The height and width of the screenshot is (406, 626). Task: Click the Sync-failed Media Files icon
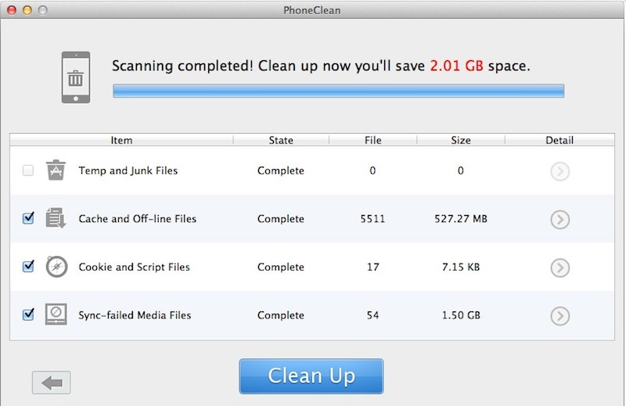[x=56, y=315]
